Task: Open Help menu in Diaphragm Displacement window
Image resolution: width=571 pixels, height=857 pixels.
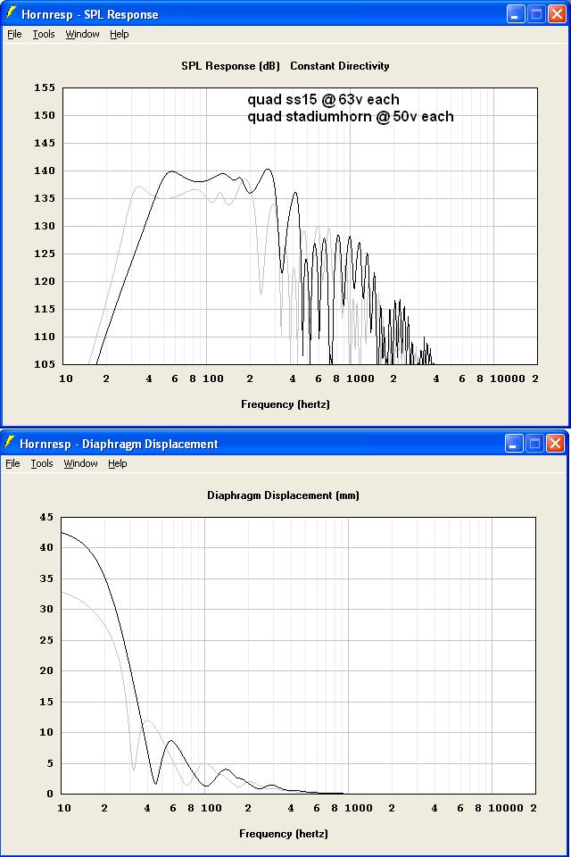Action: [118, 463]
